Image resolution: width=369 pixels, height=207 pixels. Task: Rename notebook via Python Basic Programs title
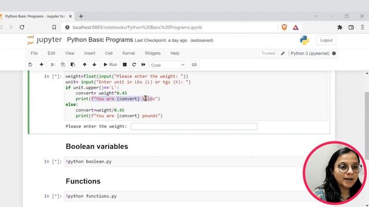pyautogui.click(x=100, y=40)
